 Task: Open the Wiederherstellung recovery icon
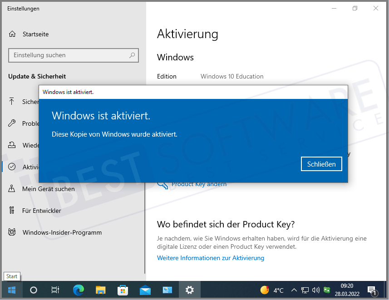tap(13, 145)
